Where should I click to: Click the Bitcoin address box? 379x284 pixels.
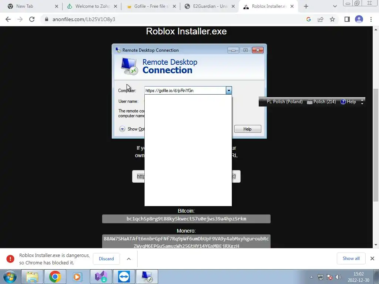tap(186, 219)
